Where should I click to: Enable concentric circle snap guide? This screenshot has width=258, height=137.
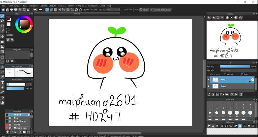tap(68, 10)
